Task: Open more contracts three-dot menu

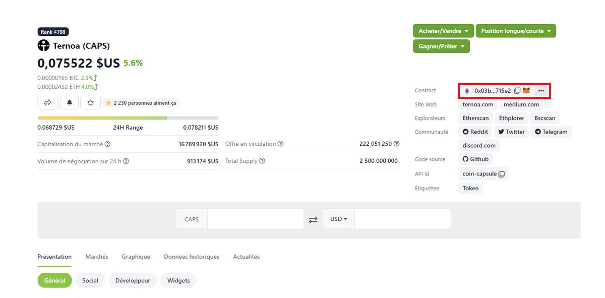Action: (541, 91)
